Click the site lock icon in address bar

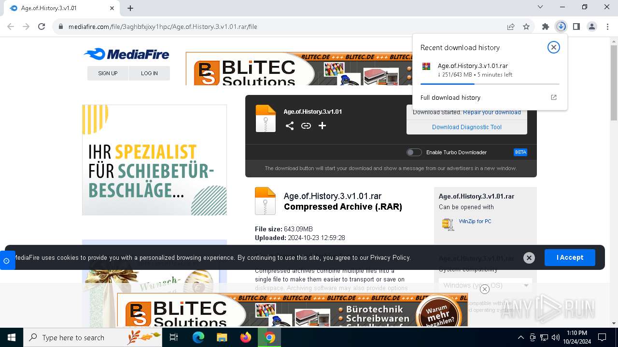tap(61, 27)
